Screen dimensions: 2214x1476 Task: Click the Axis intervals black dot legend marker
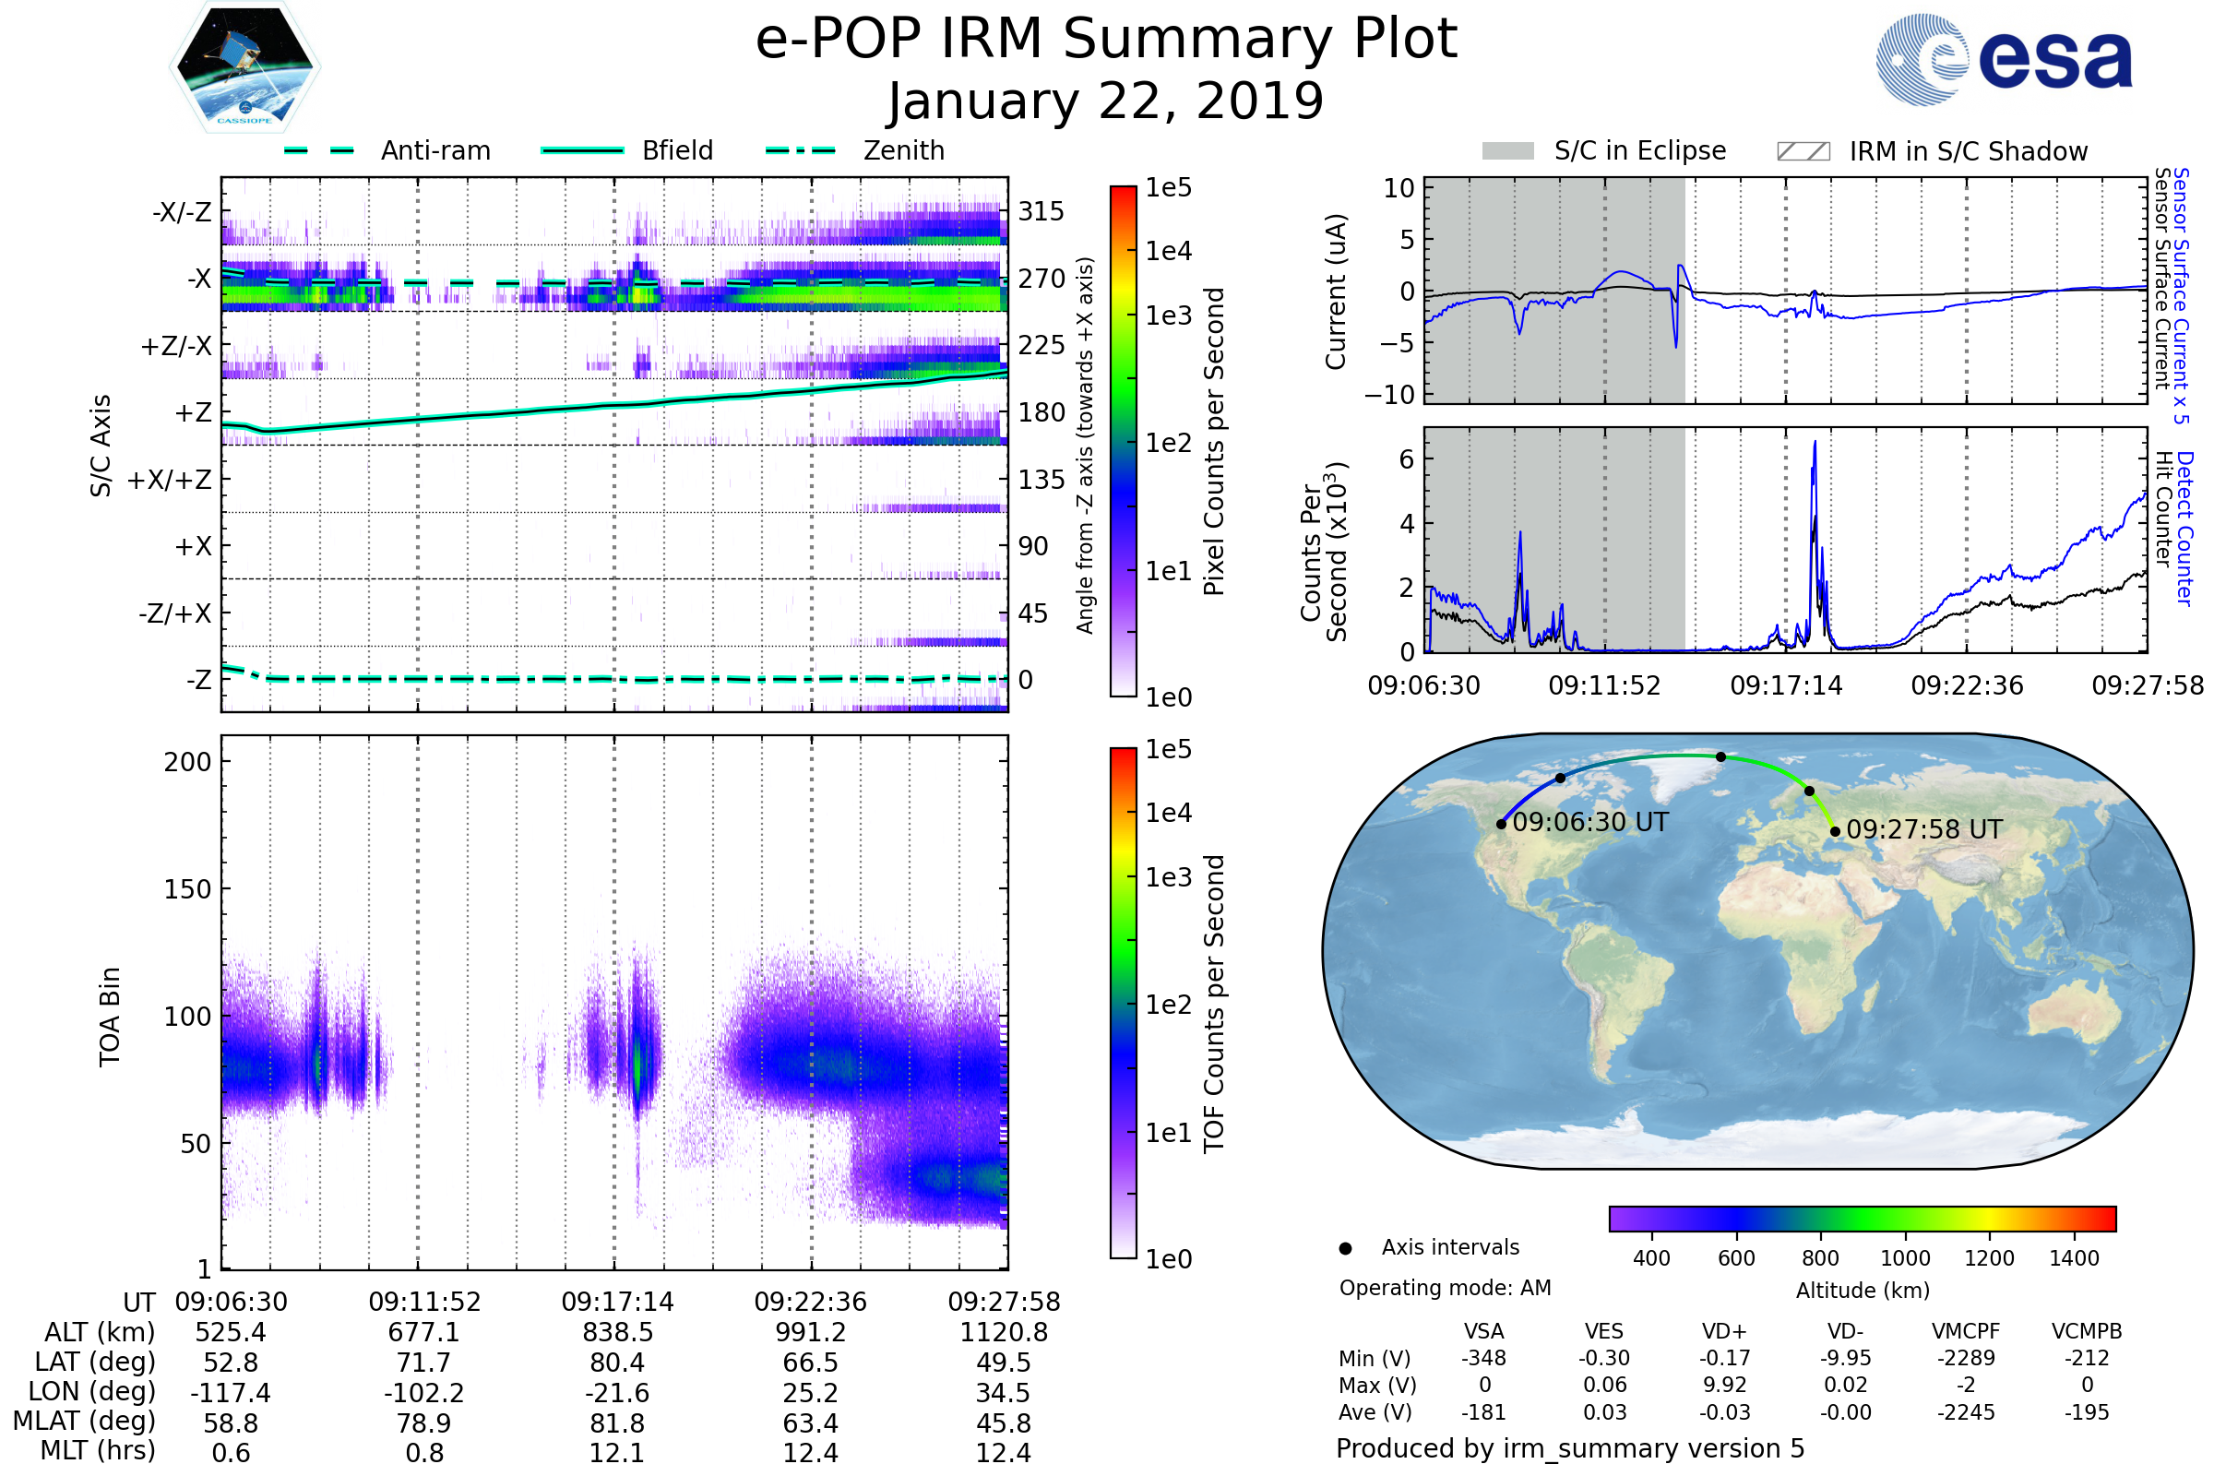point(1345,1248)
